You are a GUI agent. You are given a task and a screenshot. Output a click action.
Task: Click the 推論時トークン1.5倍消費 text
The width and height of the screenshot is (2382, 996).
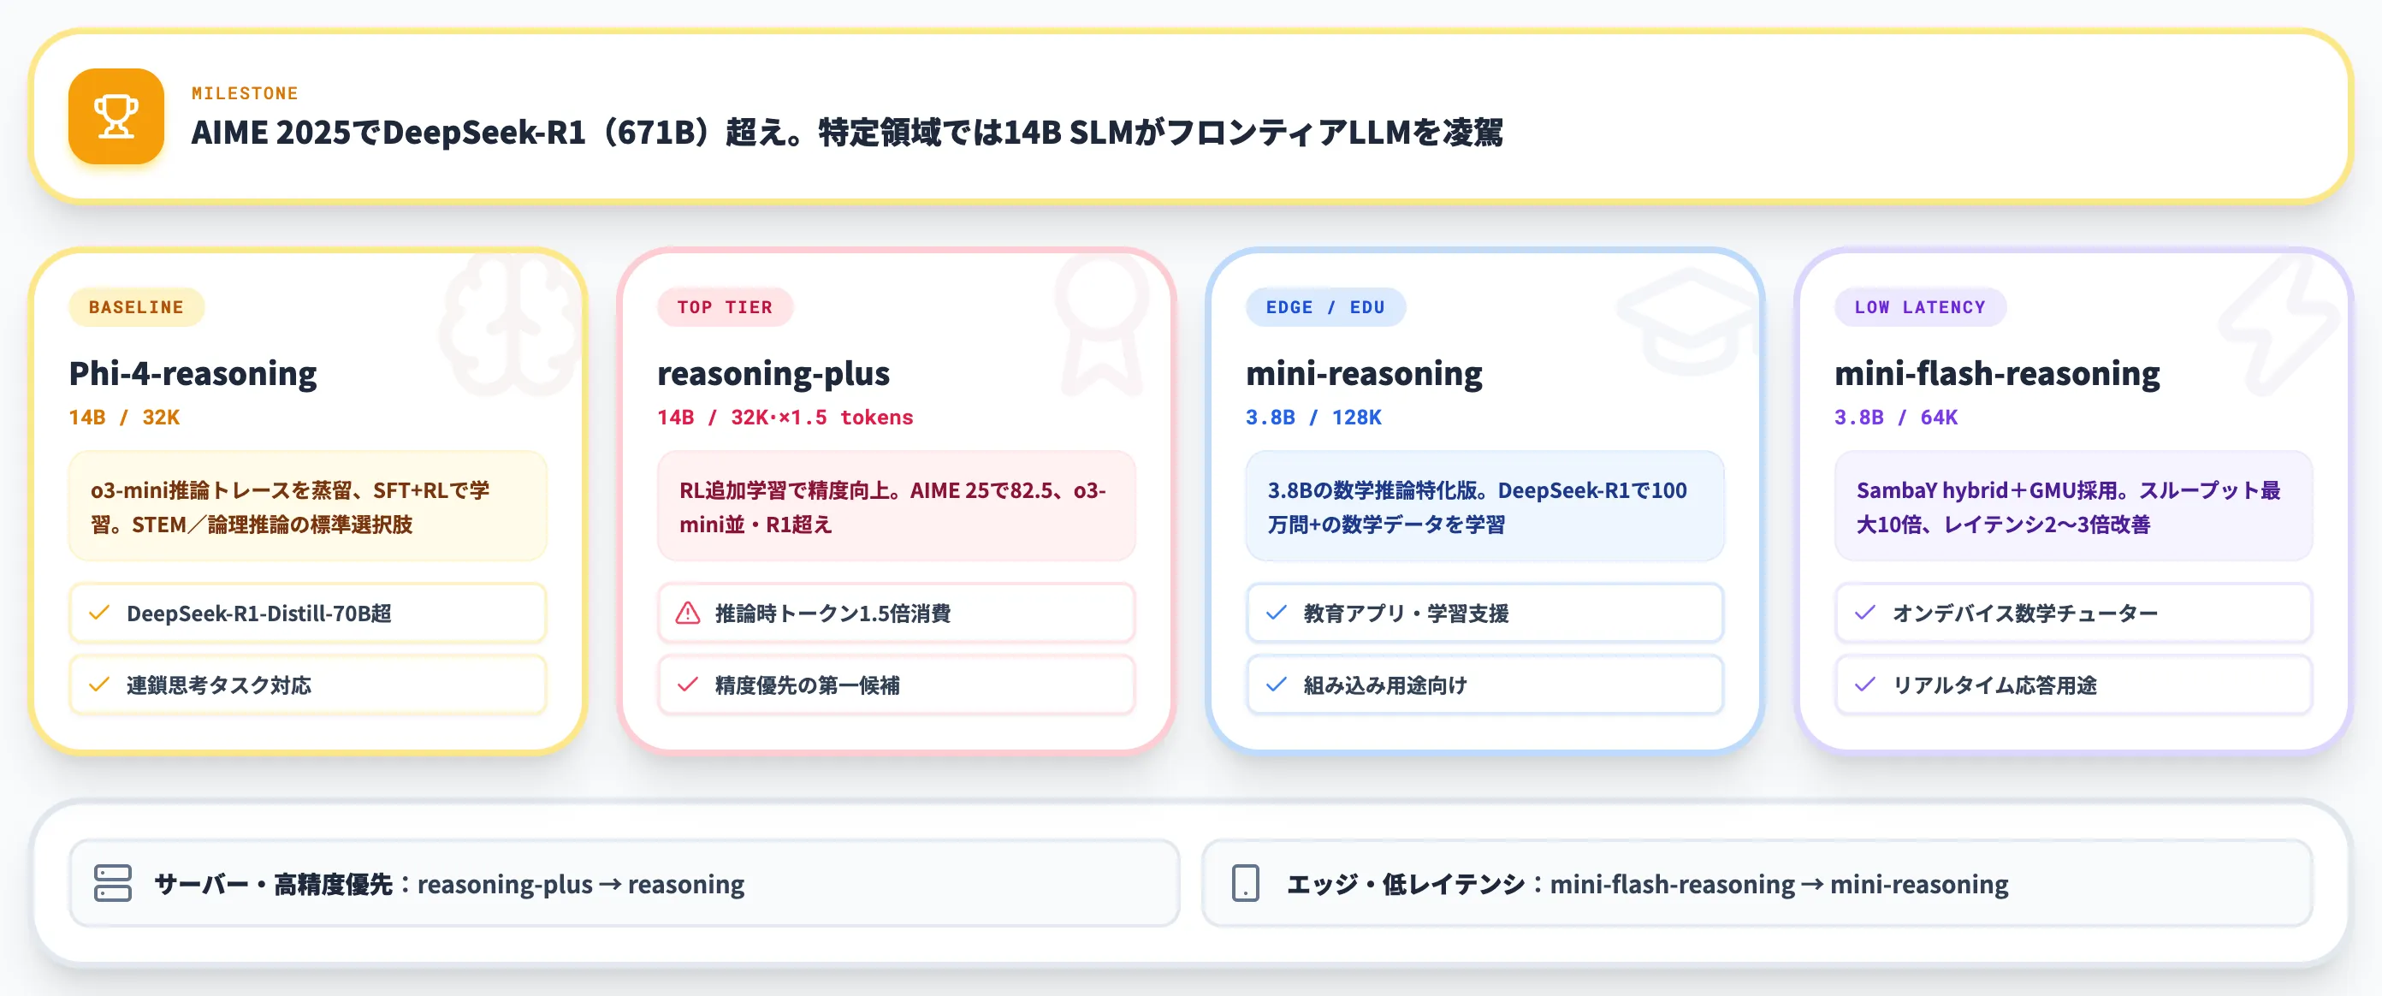(x=833, y=614)
